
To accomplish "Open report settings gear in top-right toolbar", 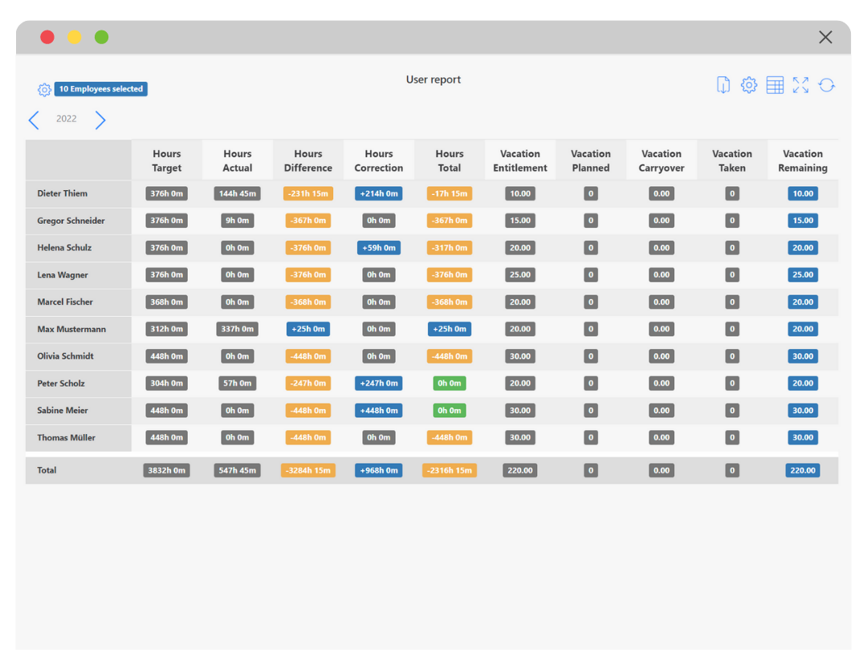I will [x=749, y=85].
